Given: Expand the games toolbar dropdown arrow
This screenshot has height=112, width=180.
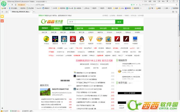Looking at the screenshot, I should coord(170,8).
